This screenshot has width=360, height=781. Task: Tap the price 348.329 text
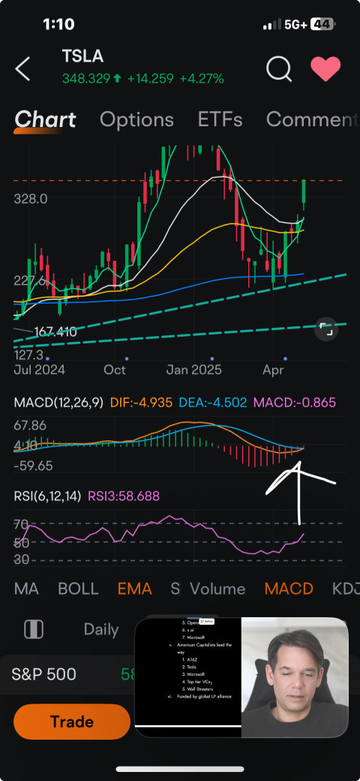86,79
